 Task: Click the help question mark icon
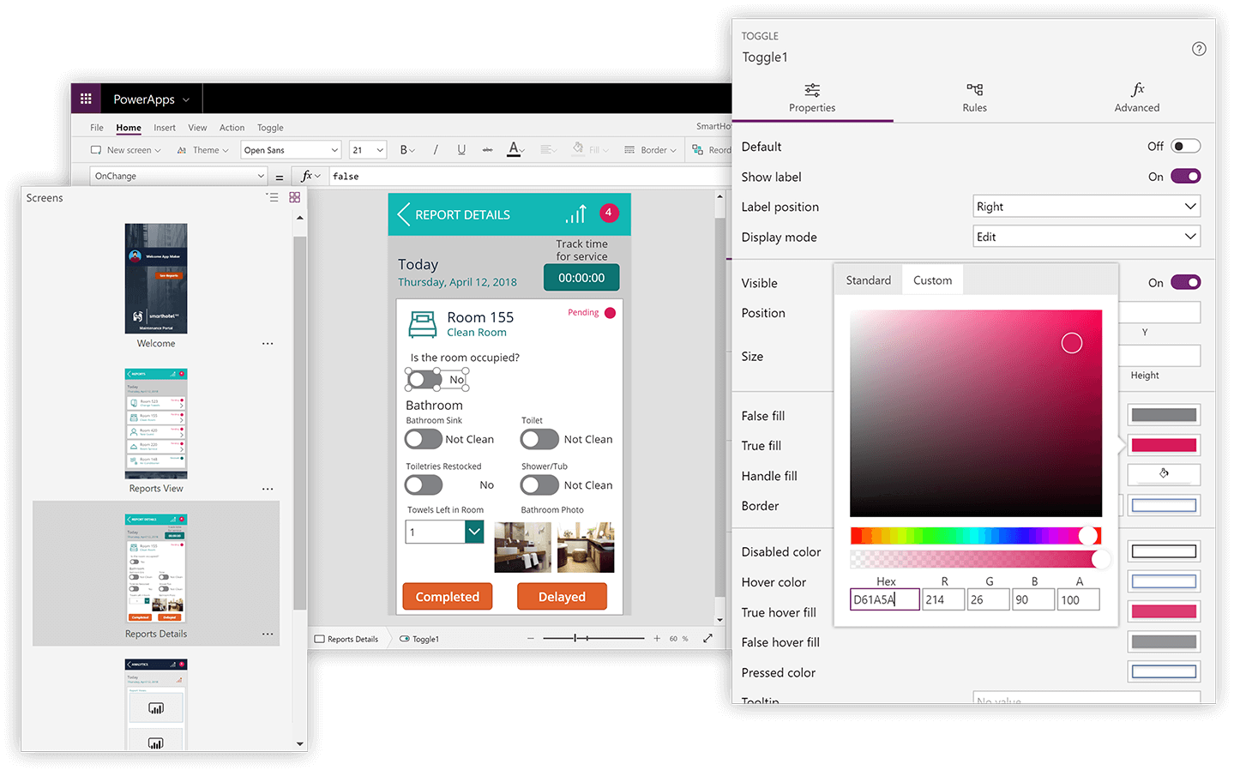click(1198, 49)
